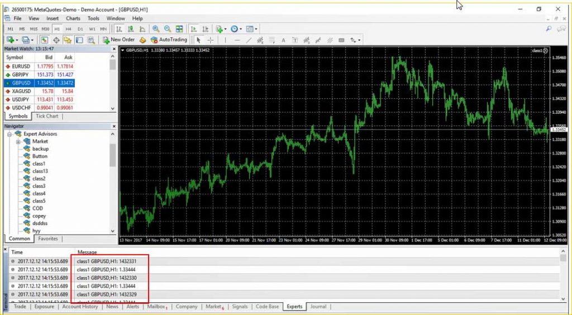The height and width of the screenshot is (315, 572).
Task: Open the dropdown arrow beside the Periods clock
Action: [x=240, y=29]
